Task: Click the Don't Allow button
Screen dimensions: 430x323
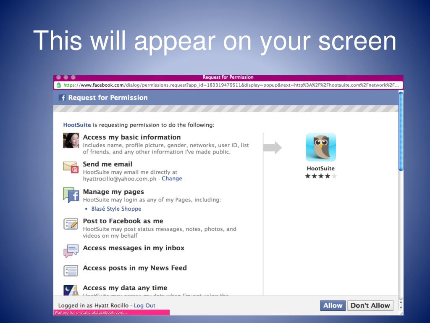Action: [370, 305]
